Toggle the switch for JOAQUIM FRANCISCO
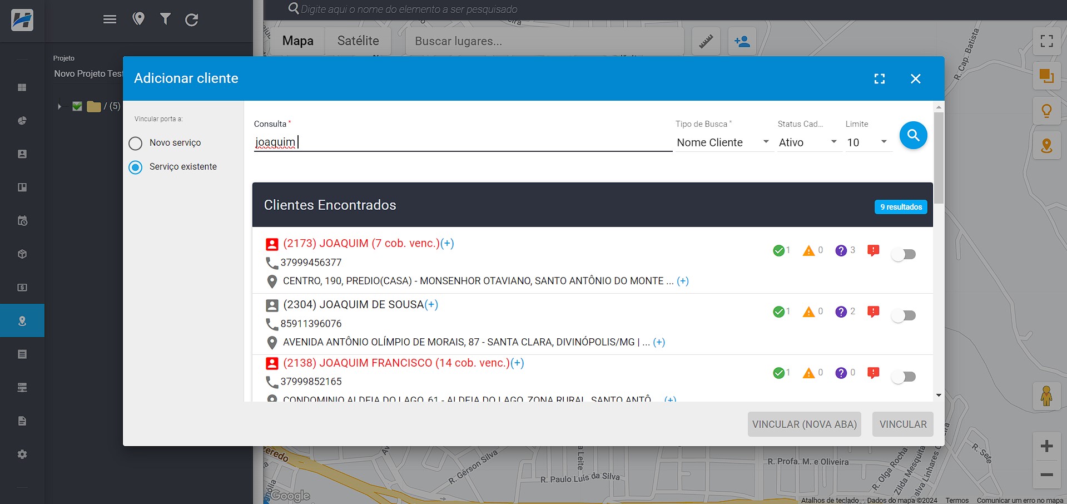 [904, 377]
